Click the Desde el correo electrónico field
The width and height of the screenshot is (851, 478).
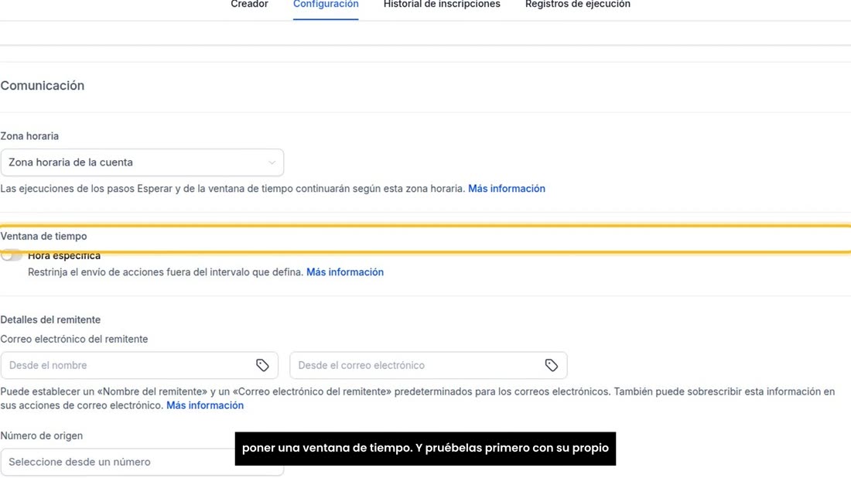coord(429,365)
